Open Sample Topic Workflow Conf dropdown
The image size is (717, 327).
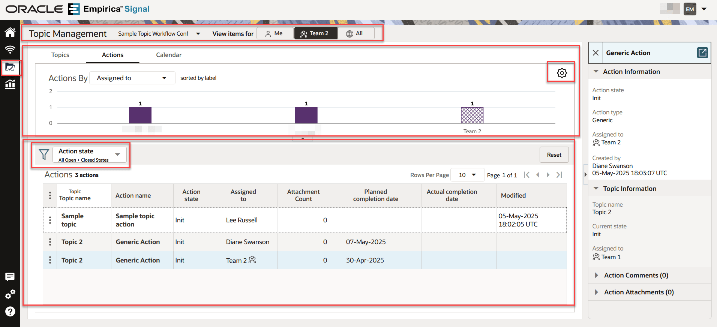[159, 34]
